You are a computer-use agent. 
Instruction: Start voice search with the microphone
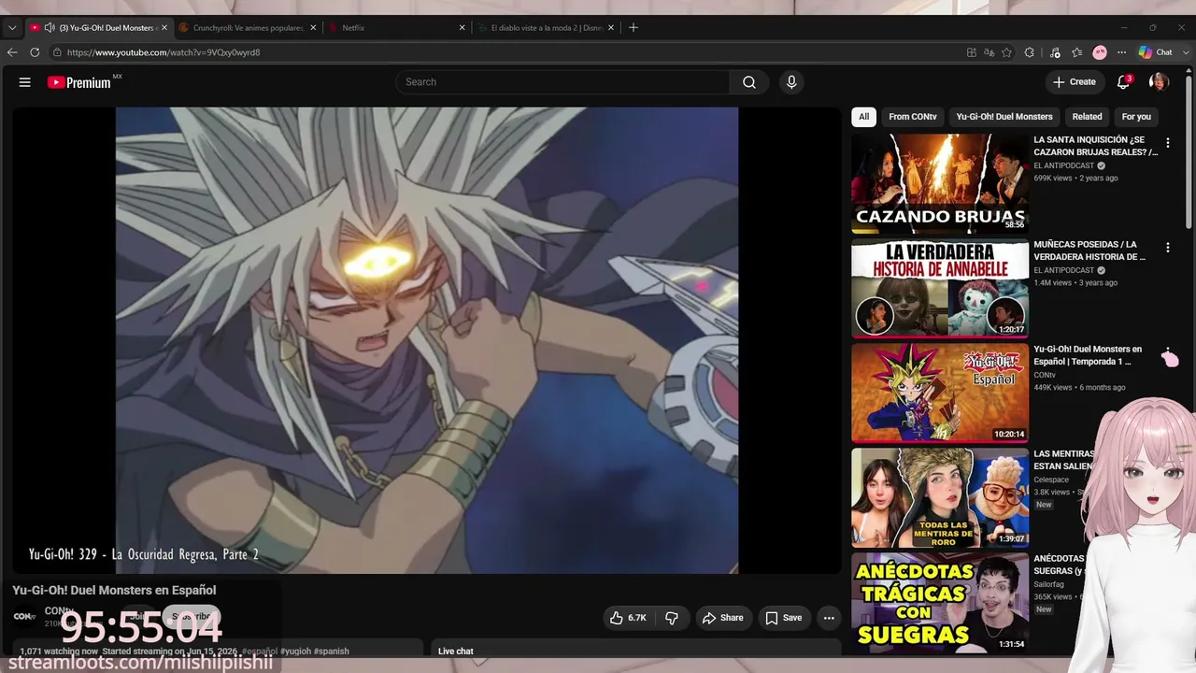791,82
